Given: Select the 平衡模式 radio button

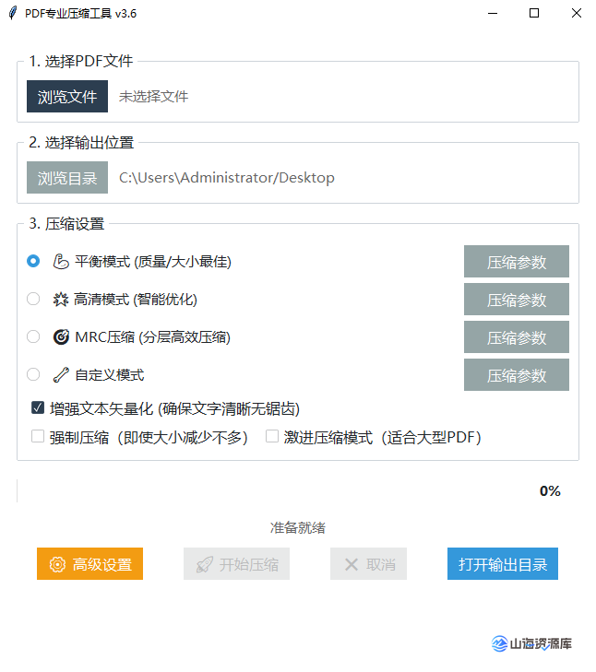Looking at the screenshot, I should (x=33, y=262).
